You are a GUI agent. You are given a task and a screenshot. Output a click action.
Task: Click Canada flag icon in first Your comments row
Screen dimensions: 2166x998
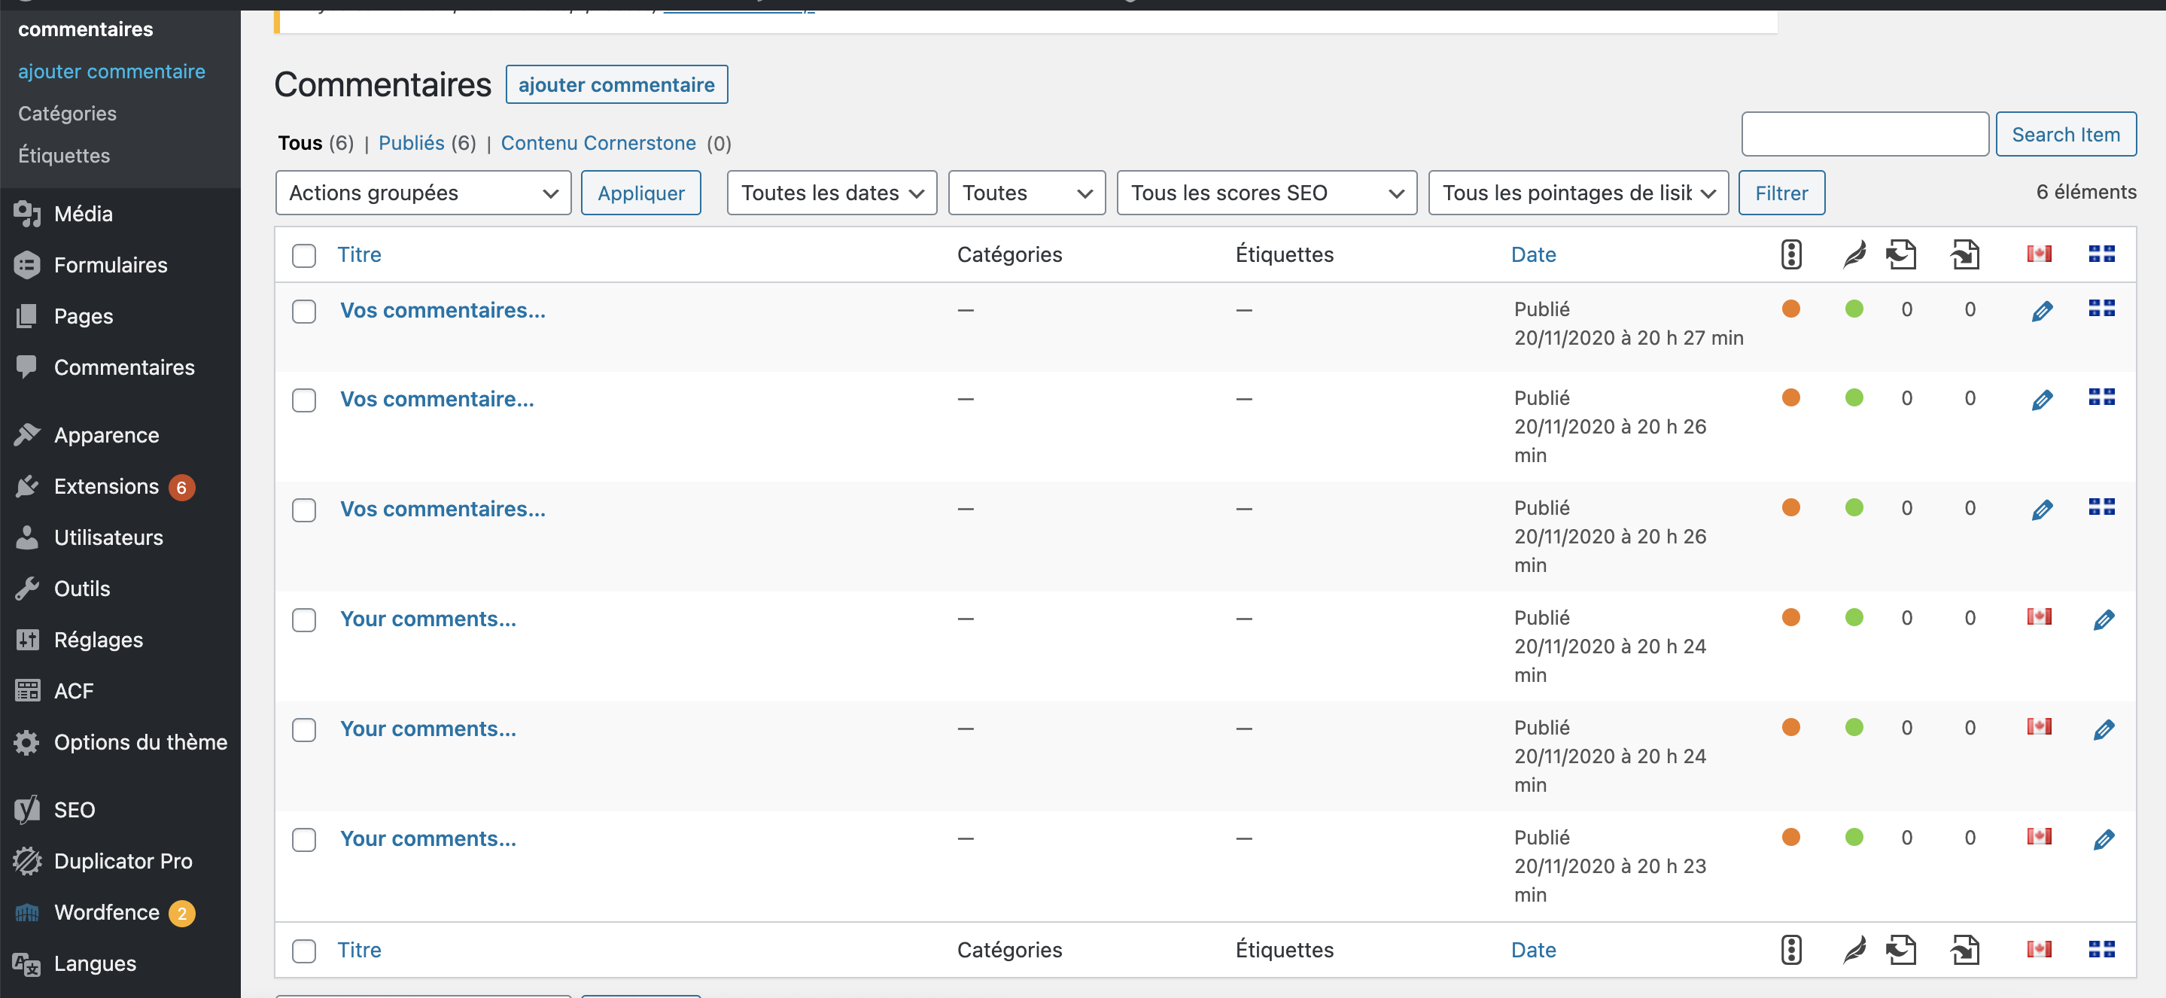2038,616
